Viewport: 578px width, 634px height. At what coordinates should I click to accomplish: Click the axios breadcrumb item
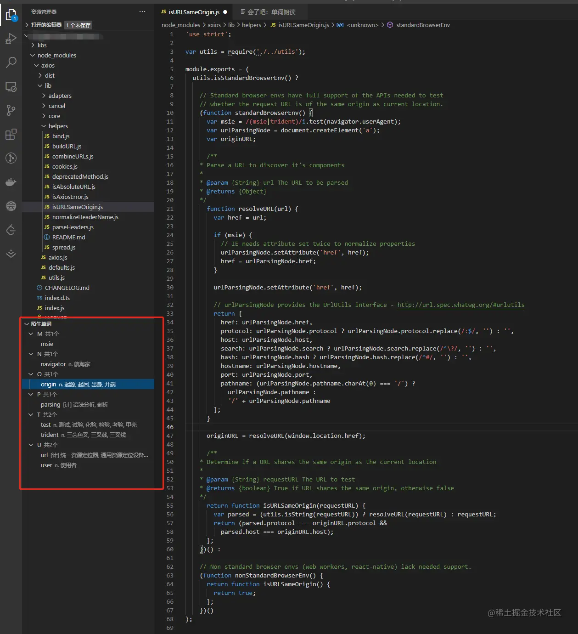(x=214, y=25)
